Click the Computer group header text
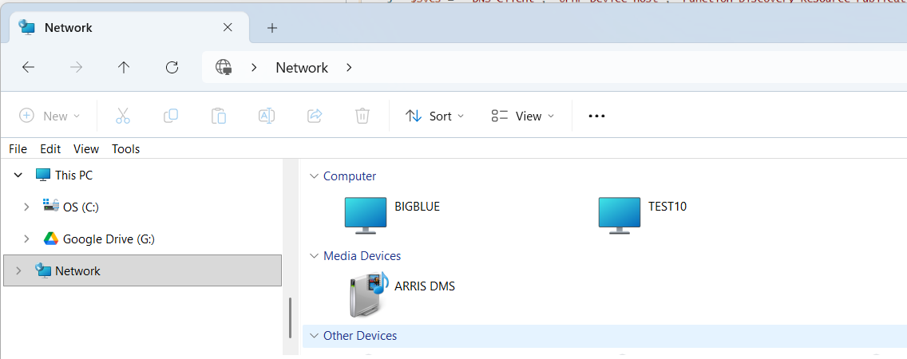Viewport: 907px width, 359px height. (x=350, y=176)
